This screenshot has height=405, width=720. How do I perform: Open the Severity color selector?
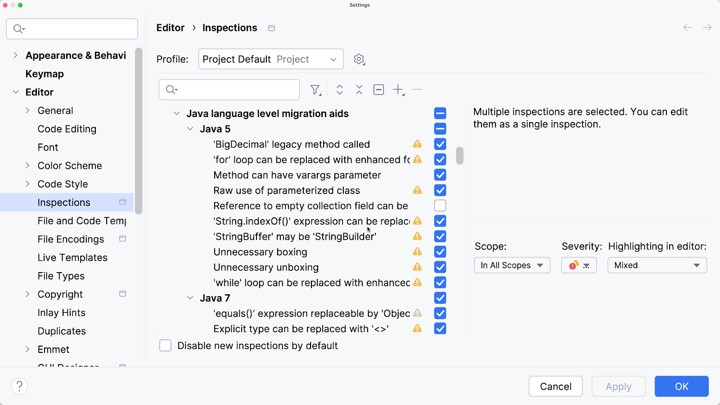coord(579,265)
